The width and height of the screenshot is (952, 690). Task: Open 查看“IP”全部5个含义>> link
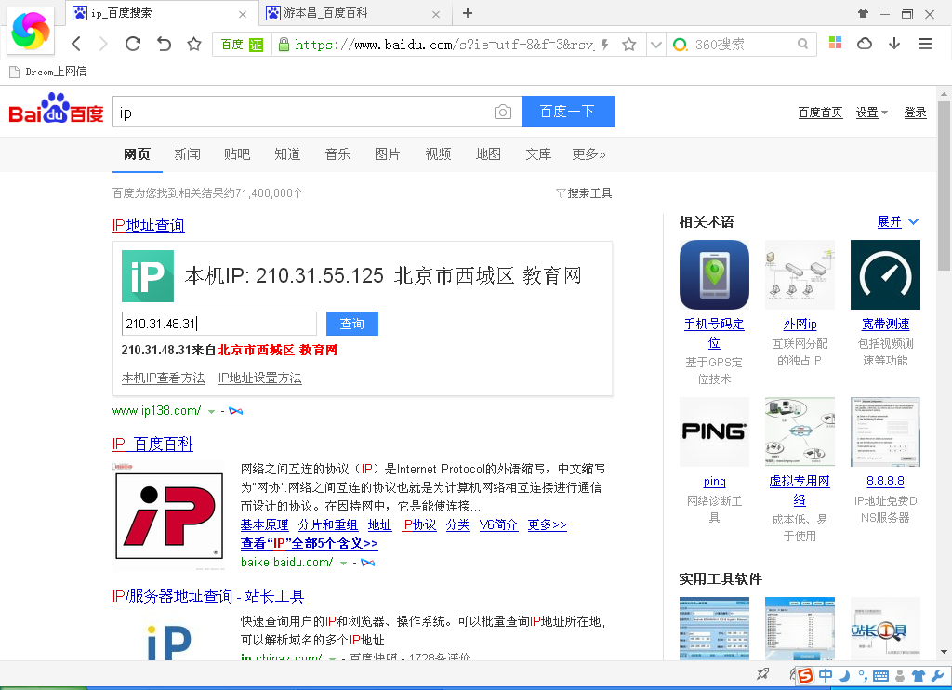[309, 544]
